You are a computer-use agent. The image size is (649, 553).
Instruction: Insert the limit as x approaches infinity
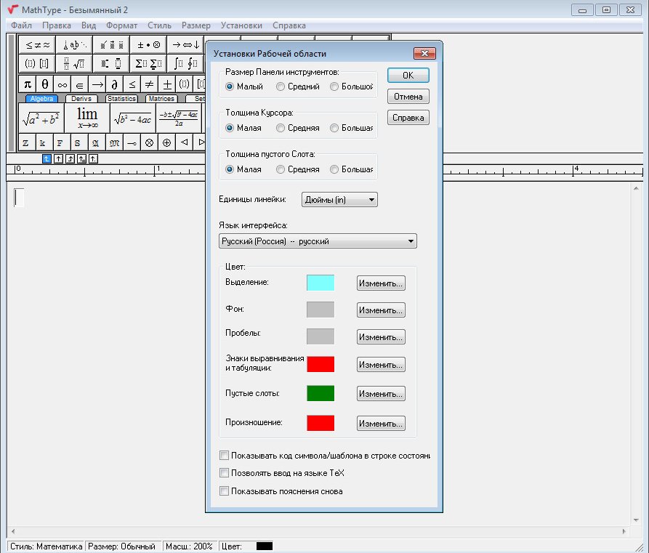87,118
